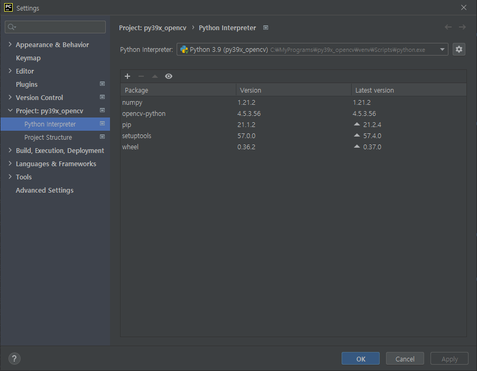The width and height of the screenshot is (477, 371).
Task: Click the project-level icon beside Python Interpreter breadcrumb
Action: click(x=265, y=28)
